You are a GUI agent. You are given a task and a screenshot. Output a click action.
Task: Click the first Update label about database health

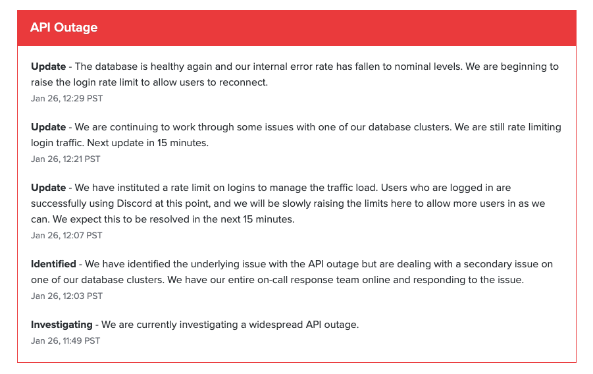[49, 67]
